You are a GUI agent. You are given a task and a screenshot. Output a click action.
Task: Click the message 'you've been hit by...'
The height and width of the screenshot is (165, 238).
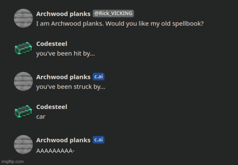65,54
